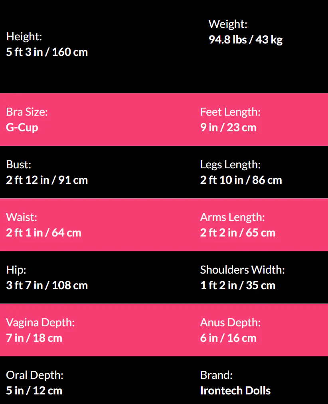Click the Irontech Dolls brand name
The image size is (328, 404).
click(235, 391)
